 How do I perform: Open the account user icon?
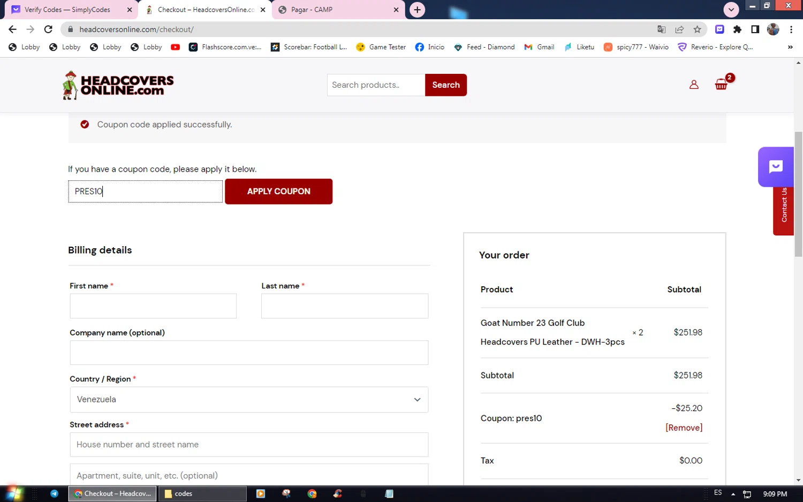click(x=694, y=85)
